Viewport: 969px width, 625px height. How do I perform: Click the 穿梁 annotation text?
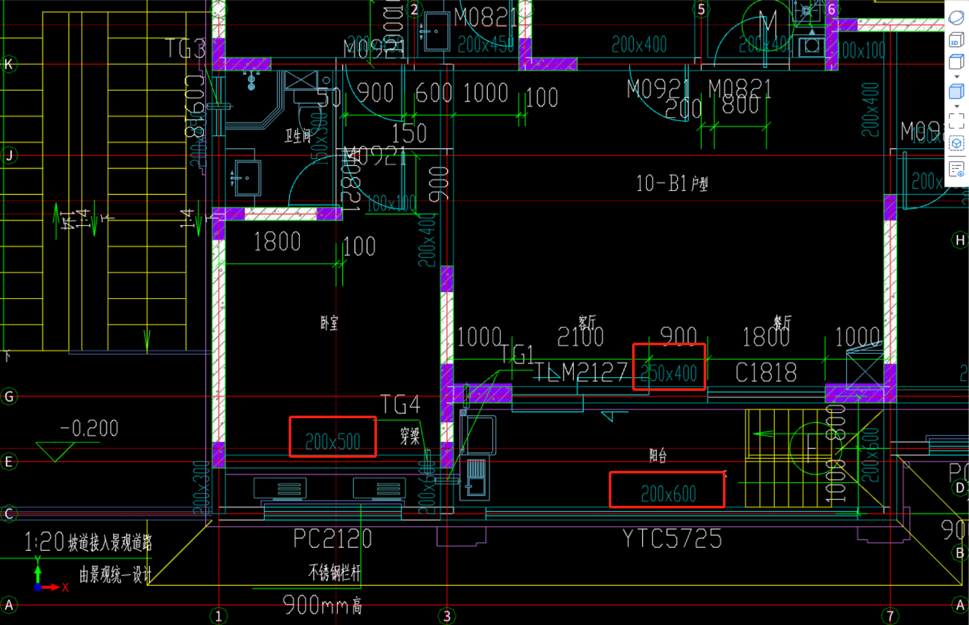click(x=410, y=436)
